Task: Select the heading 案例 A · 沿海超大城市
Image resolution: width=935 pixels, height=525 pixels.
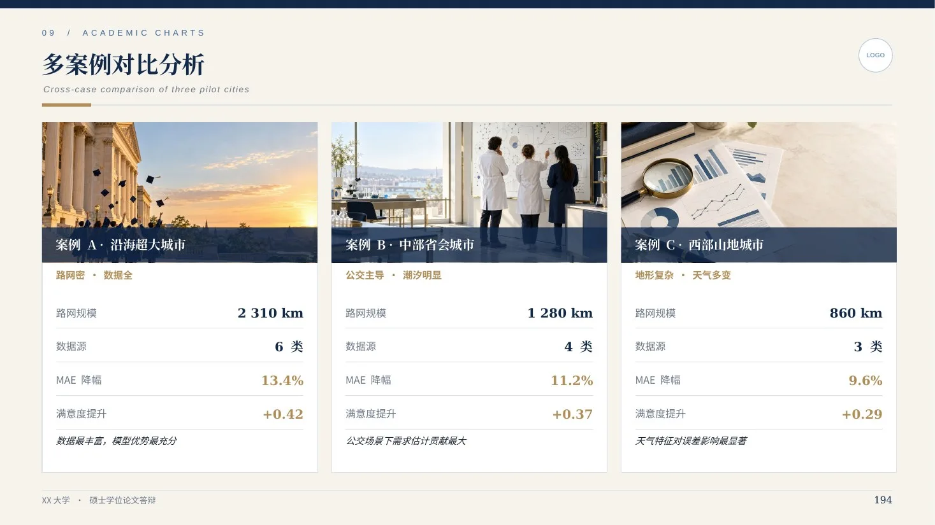Action: 120,245
